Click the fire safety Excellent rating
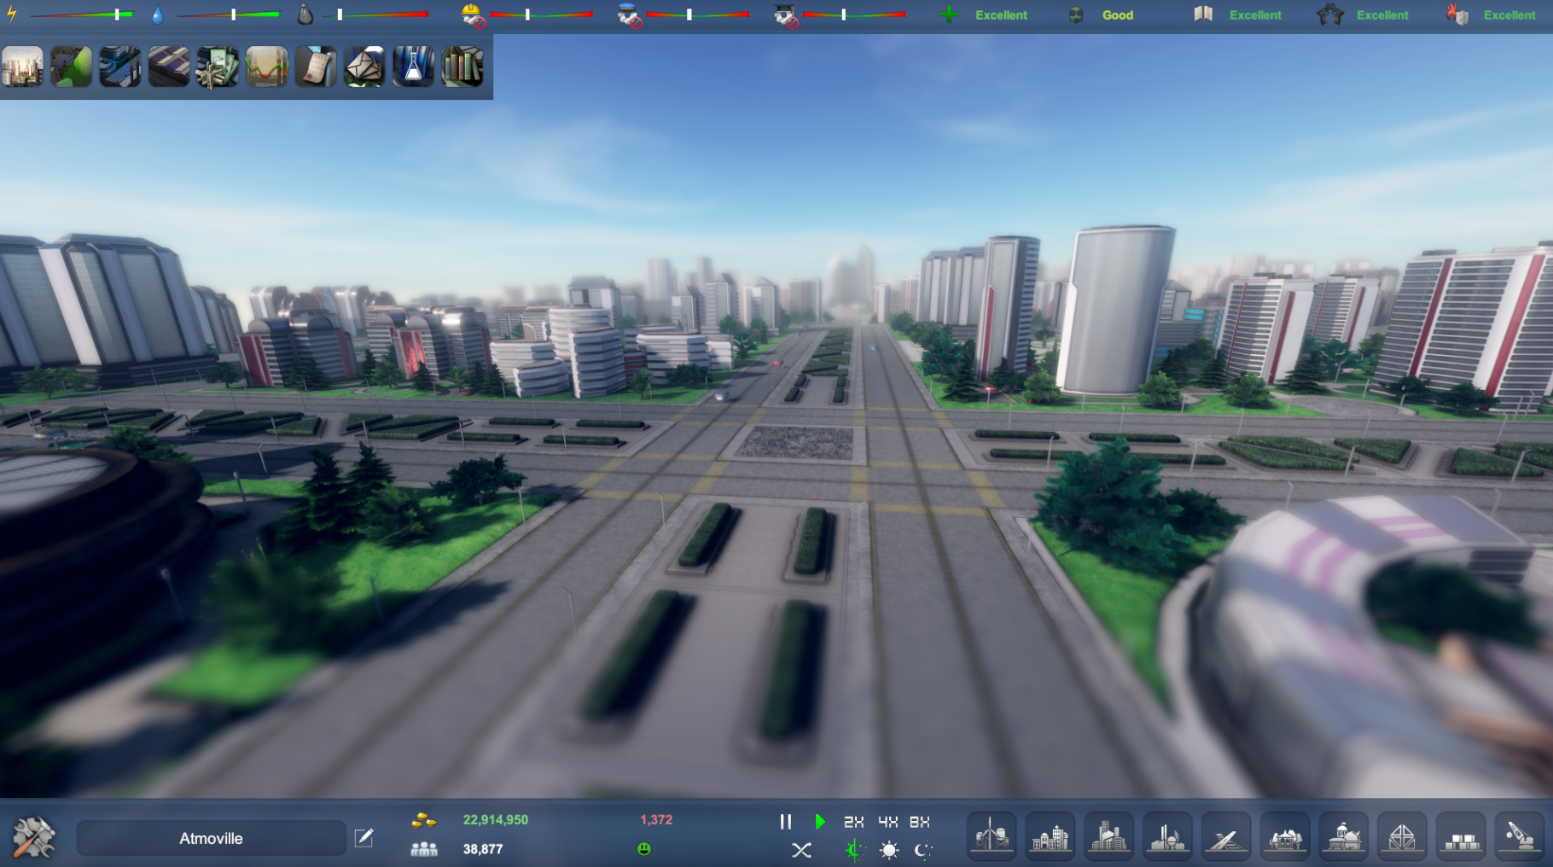 pyautogui.click(x=1509, y=15)
